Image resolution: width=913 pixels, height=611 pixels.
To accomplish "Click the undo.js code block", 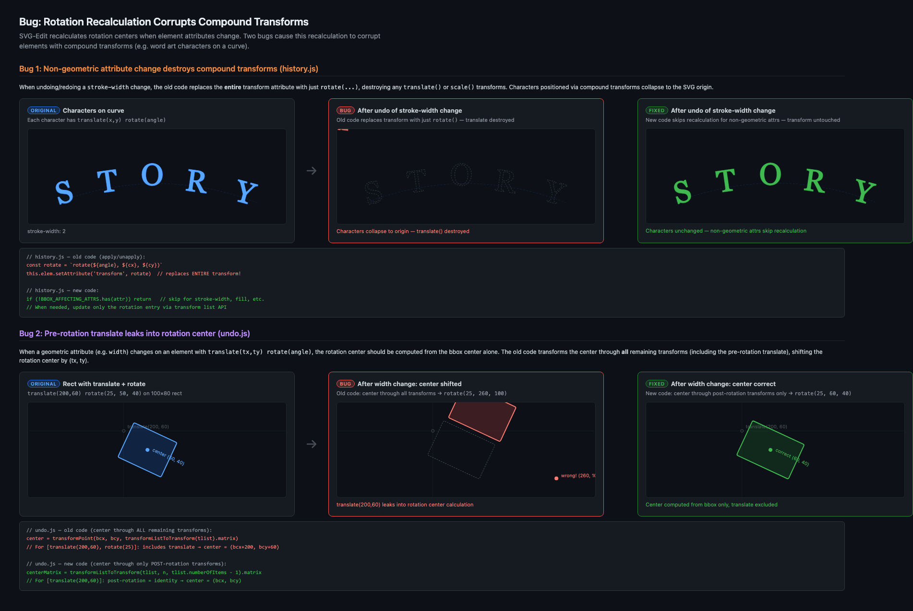I will pos(432,556).
